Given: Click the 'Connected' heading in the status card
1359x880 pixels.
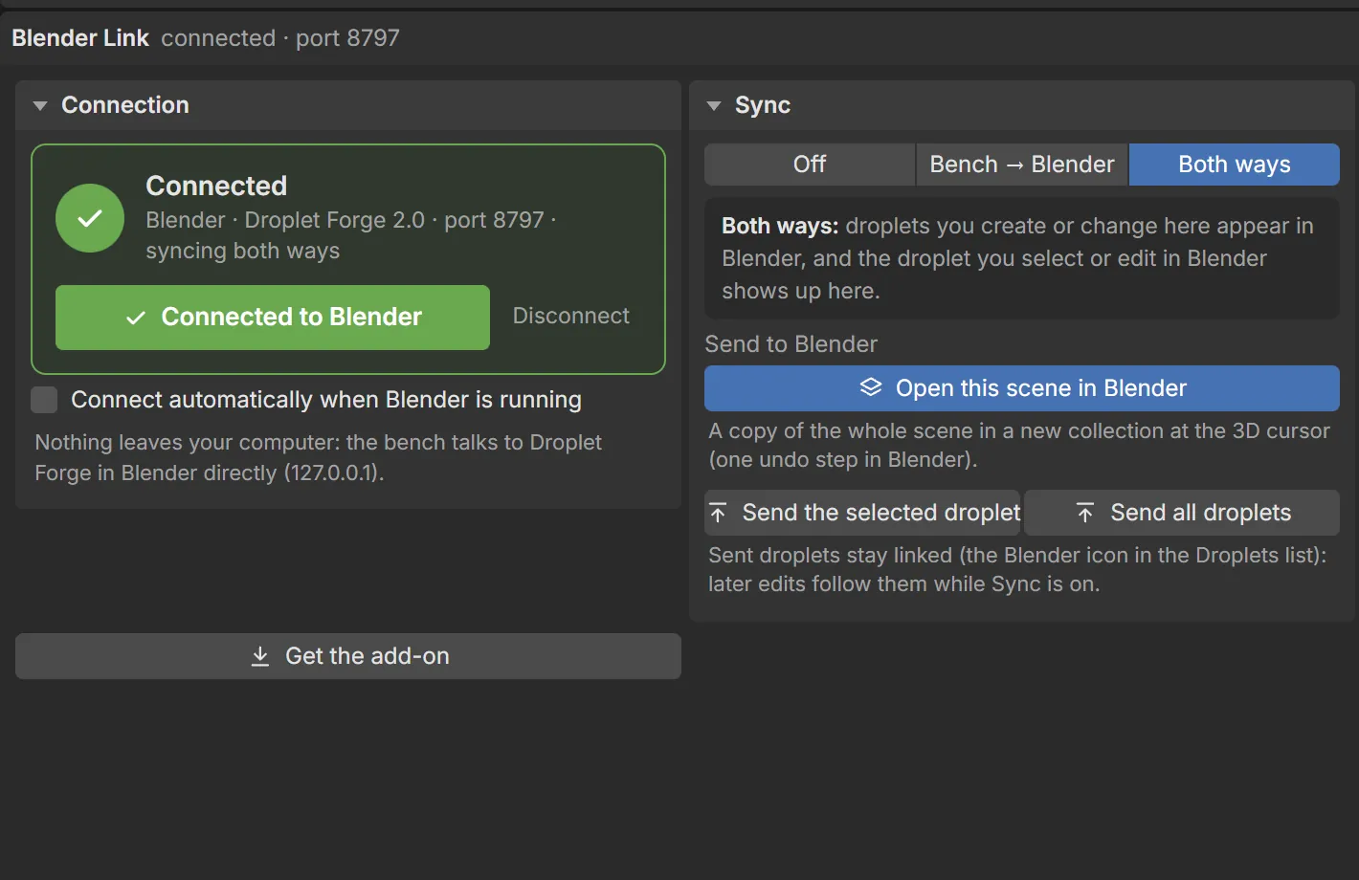Looking at the screenshot, I should 216,186.
